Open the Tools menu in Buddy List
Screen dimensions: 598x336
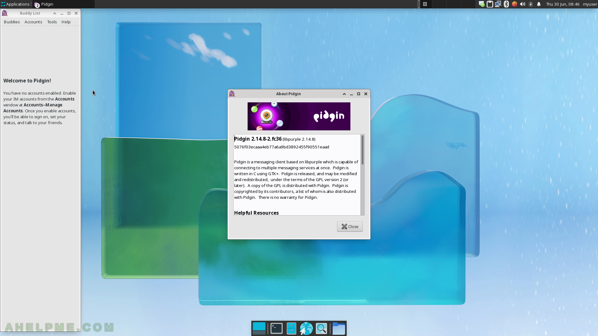(x=52, y=22)
